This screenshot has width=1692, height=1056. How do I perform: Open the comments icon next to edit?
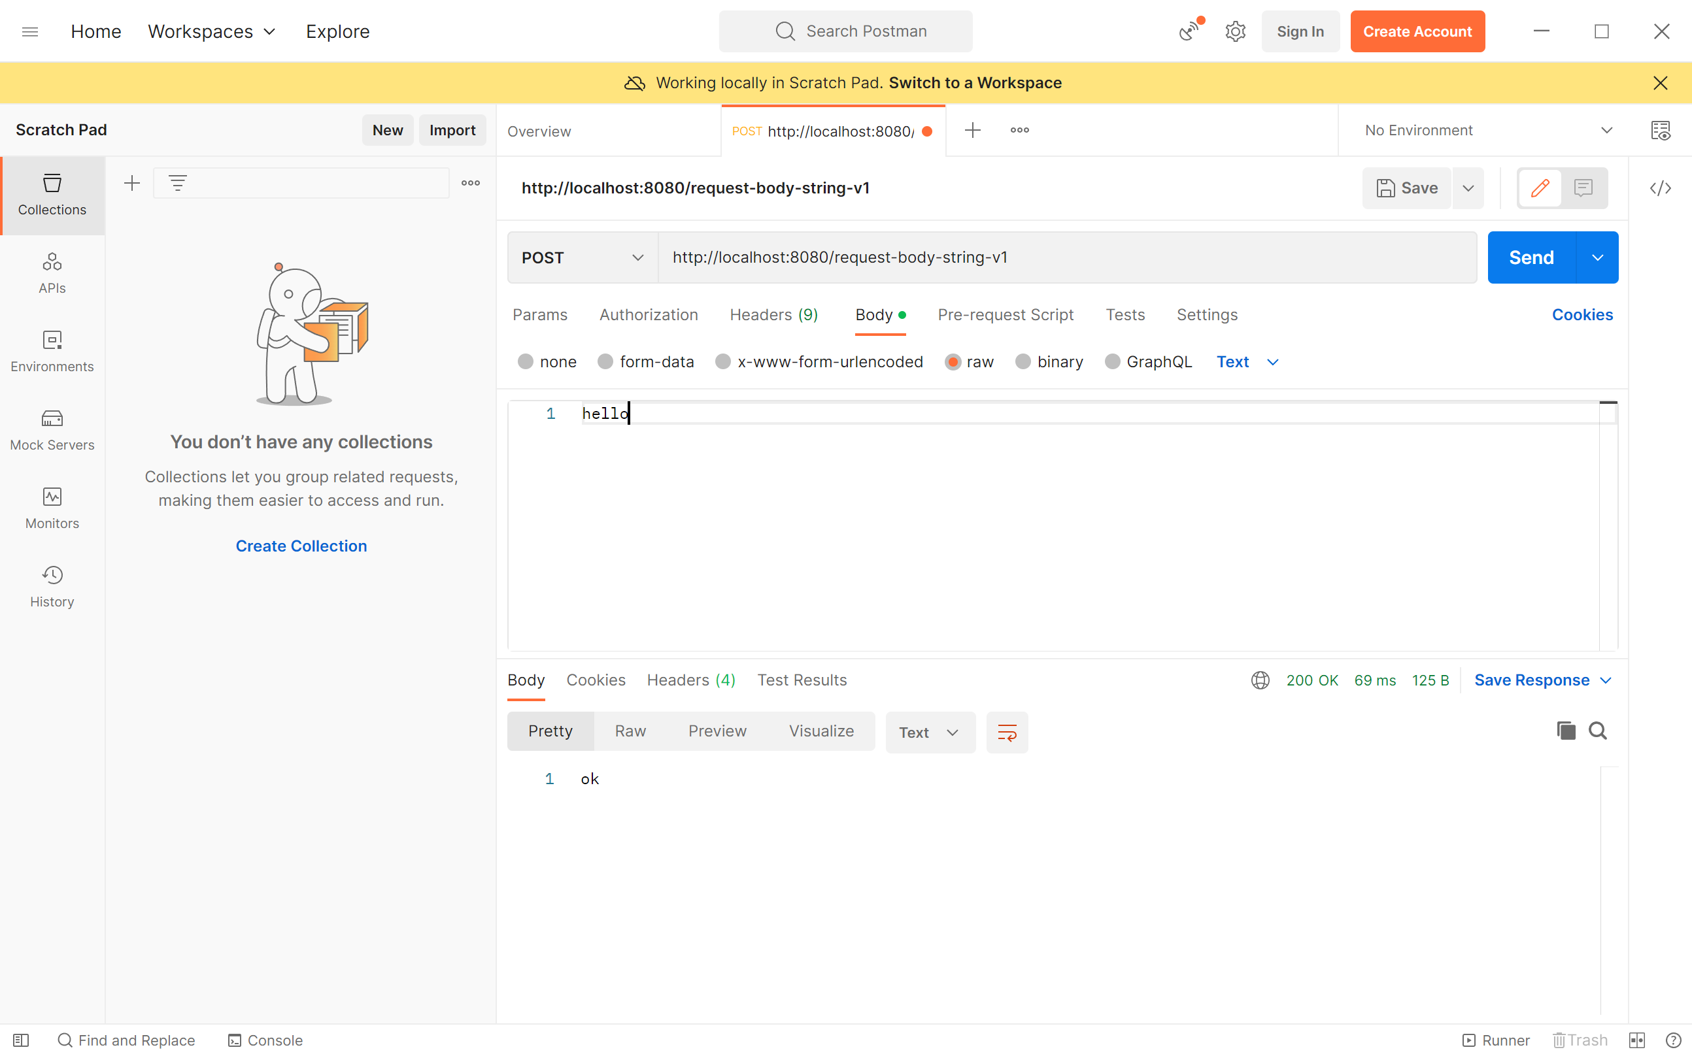(x=1583, y=188)
